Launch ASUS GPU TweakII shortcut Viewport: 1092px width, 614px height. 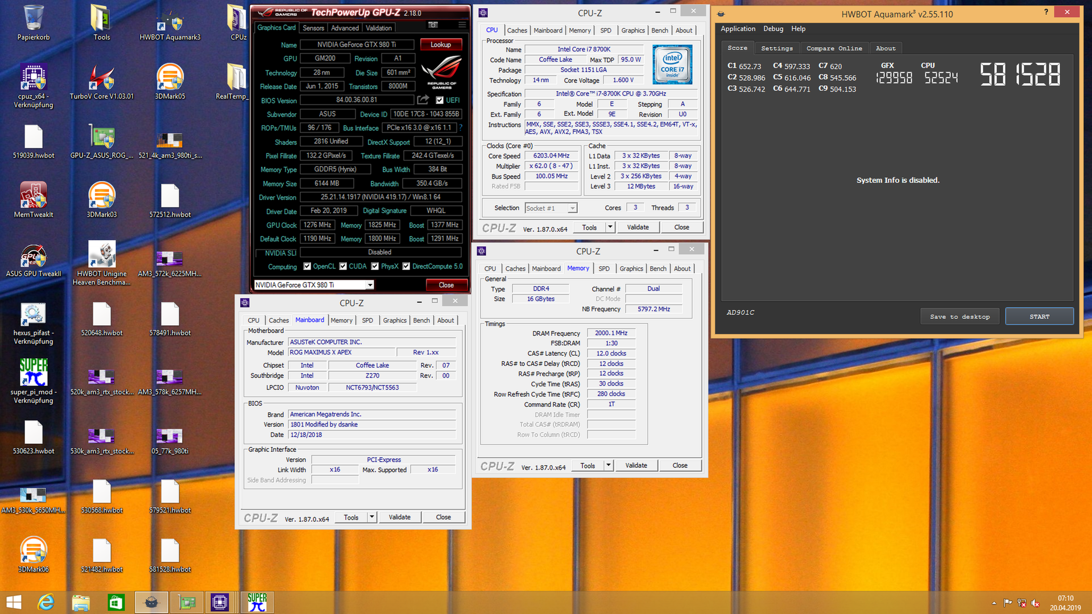coord(34,260)
